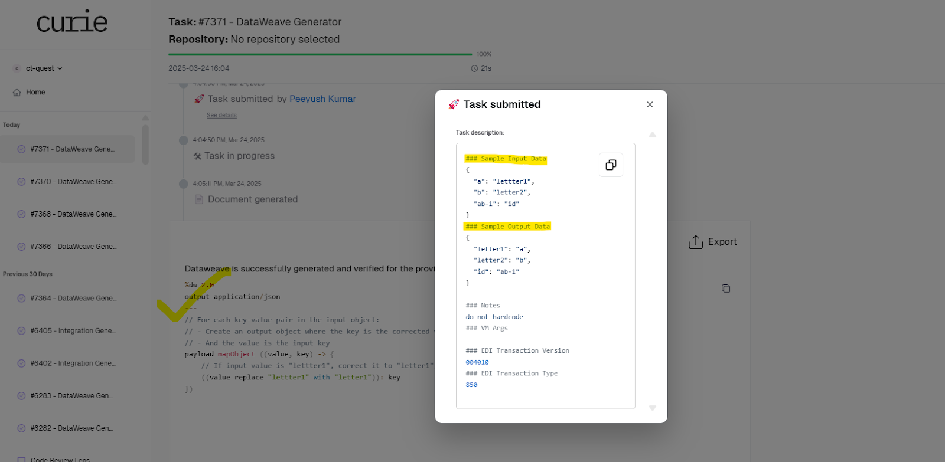Screen dimensions: 945x462
Task: Click status check icon beside #7371
Action: pyautogui.click(x=21, y=149)
